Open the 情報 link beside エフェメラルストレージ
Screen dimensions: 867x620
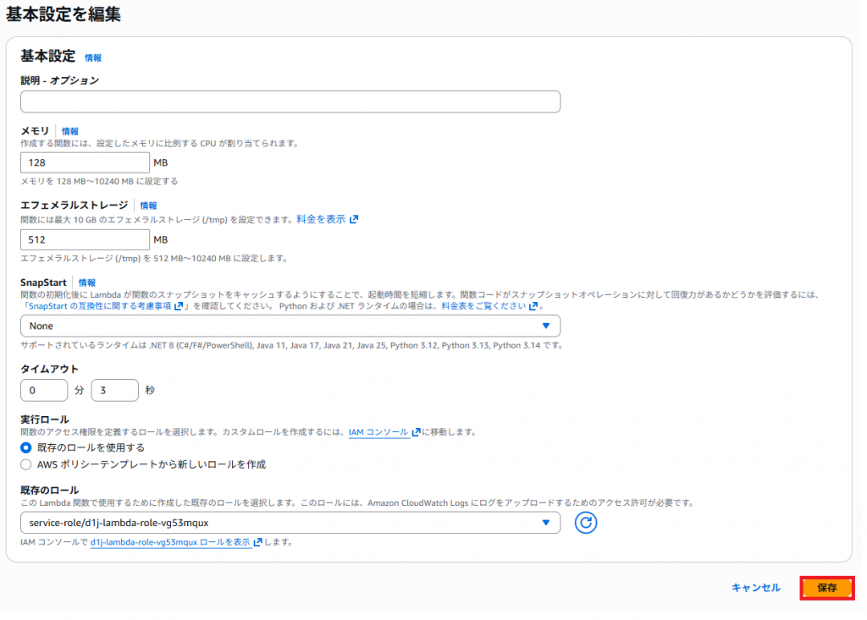coord(148,206)
